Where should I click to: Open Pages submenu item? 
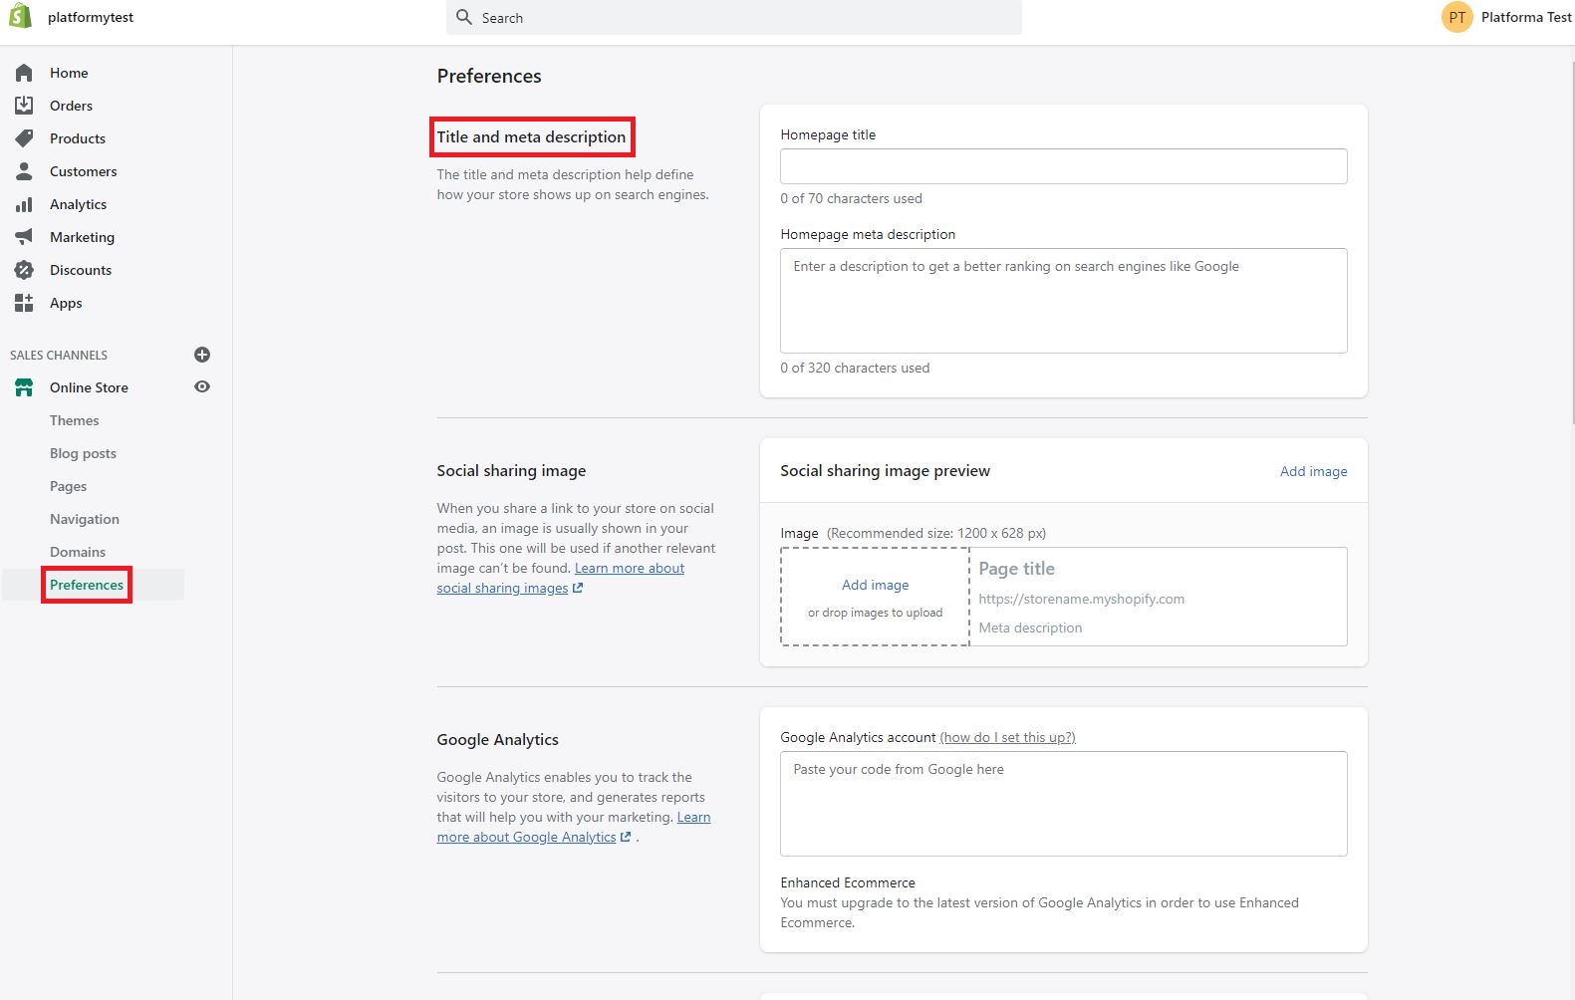[69, 486]
